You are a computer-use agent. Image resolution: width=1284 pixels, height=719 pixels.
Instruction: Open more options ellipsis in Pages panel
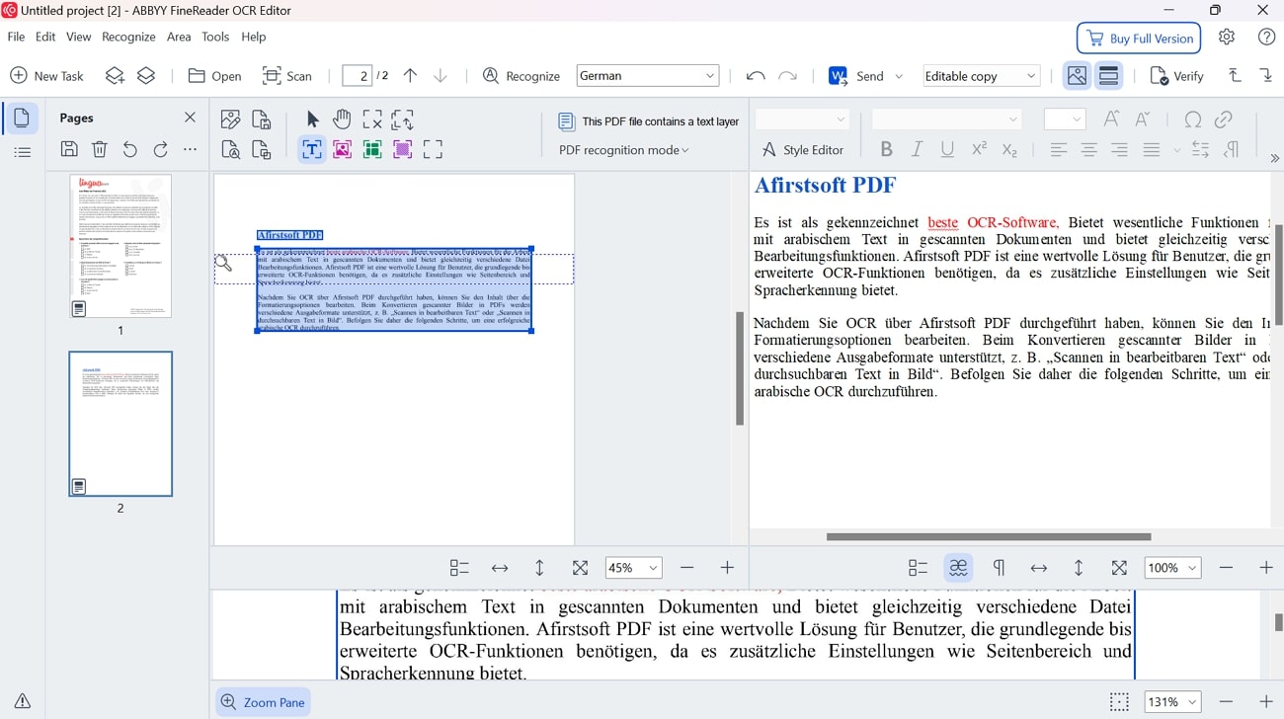tap(191, 149)
